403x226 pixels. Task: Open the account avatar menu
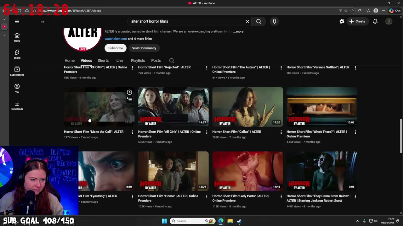pos(389,21)
